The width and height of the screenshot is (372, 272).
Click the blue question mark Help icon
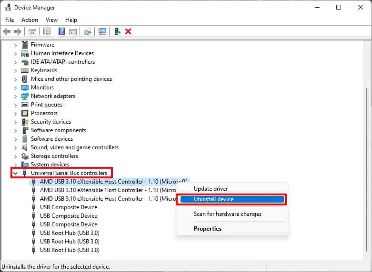click(x=61, y=31)
